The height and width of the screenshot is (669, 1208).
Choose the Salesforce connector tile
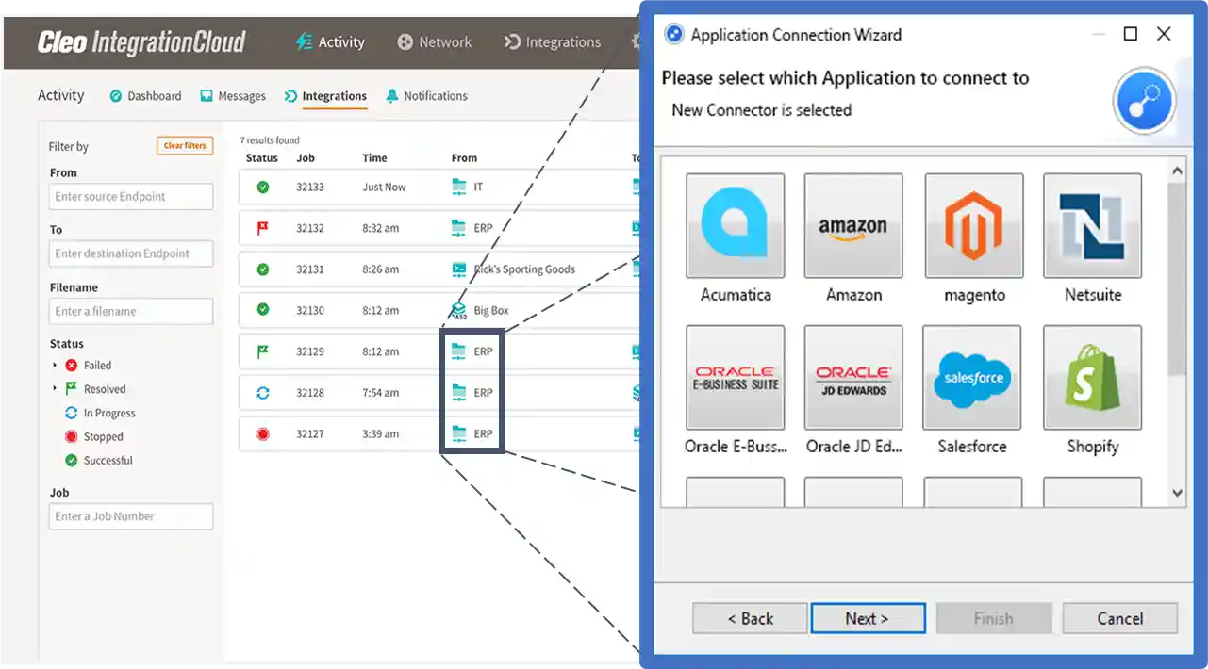point(972,377)
